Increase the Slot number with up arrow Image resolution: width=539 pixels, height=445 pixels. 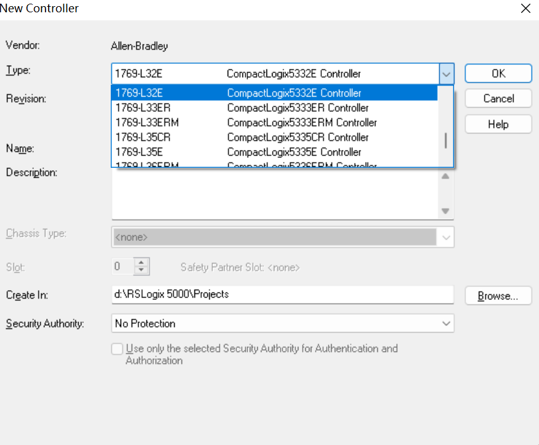(142, 262)
